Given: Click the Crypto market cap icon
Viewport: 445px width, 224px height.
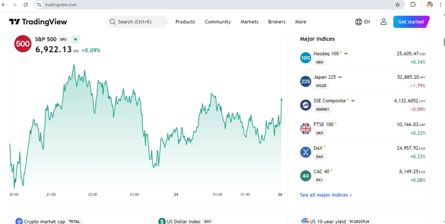Looking at the screenshot, I should [19, 221].
